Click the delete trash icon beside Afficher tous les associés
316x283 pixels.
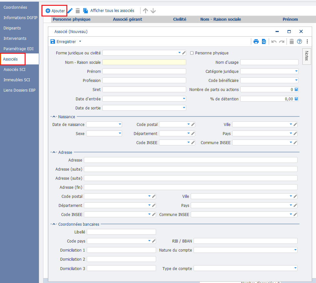[78, 11]
